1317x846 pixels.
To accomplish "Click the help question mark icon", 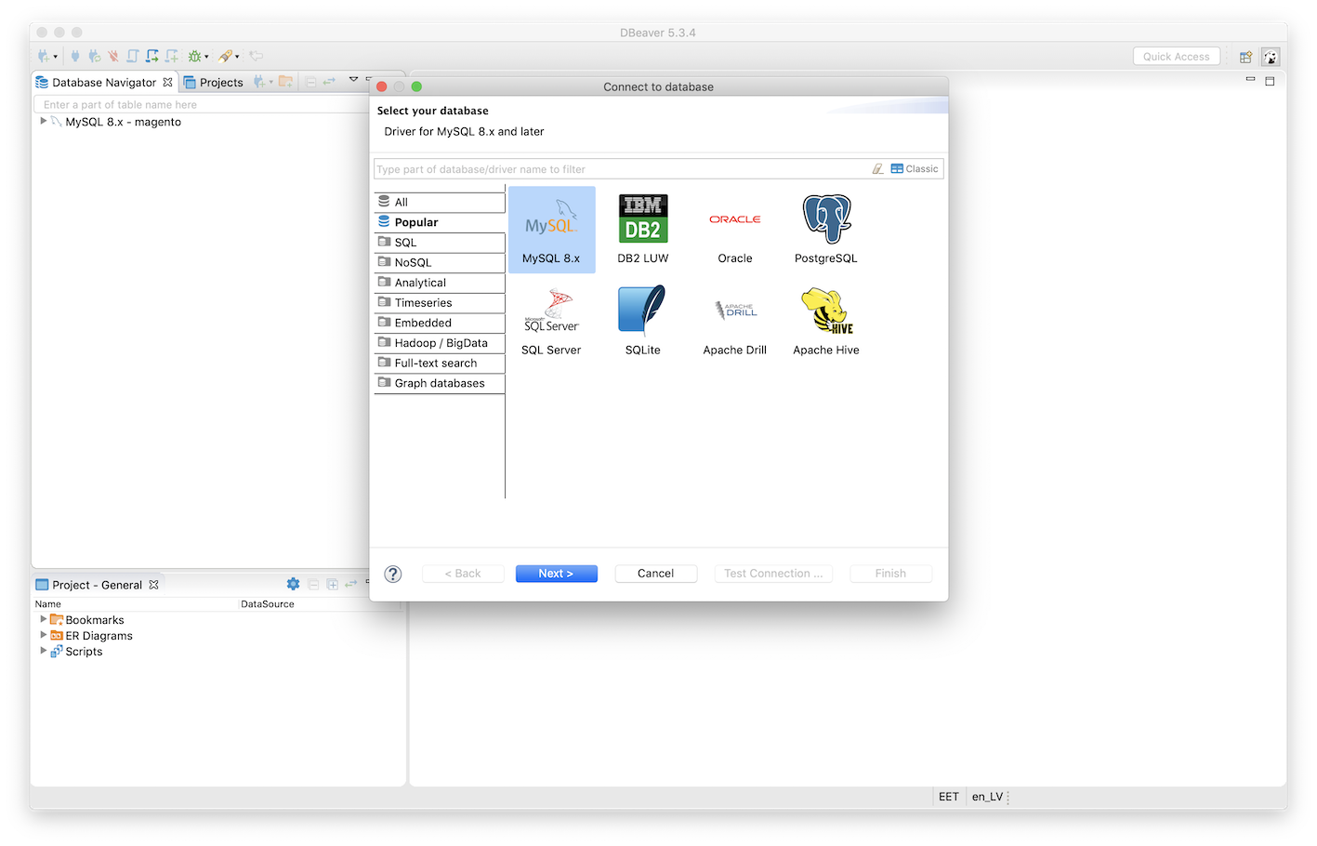I will click(392, 574).
